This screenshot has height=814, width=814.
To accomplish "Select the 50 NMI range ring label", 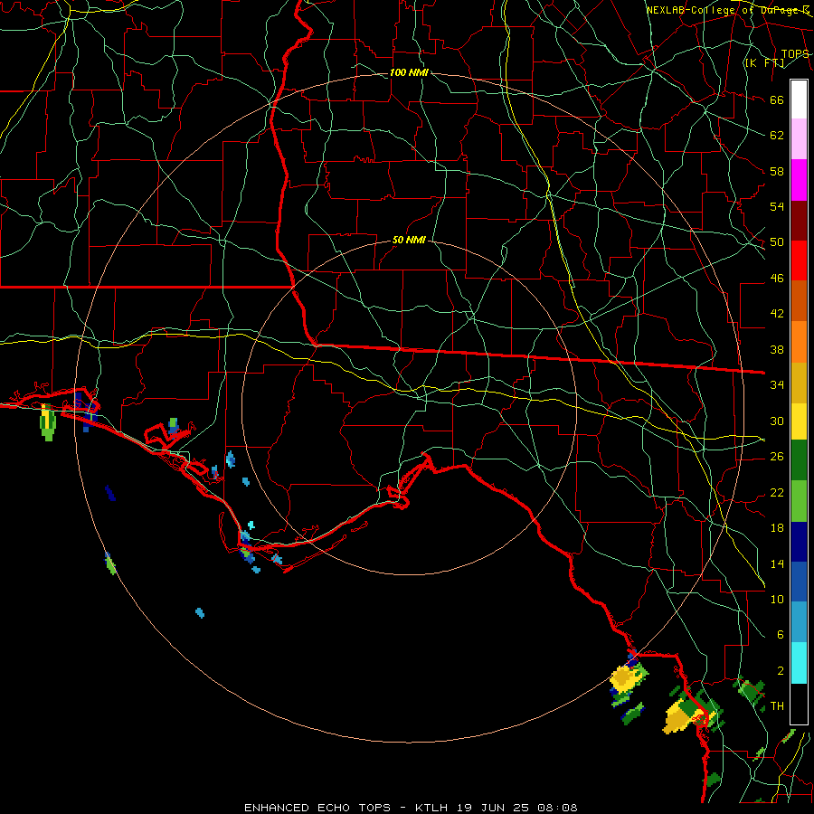I will click(x=409, y=240).
